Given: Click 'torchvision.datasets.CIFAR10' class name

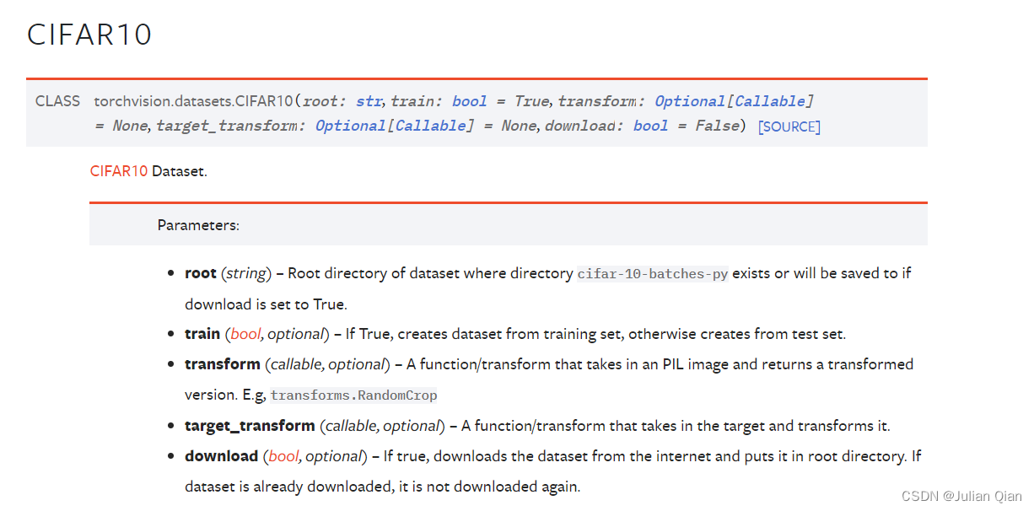Looking at the screenshot, I should click(x=193, y=101).
